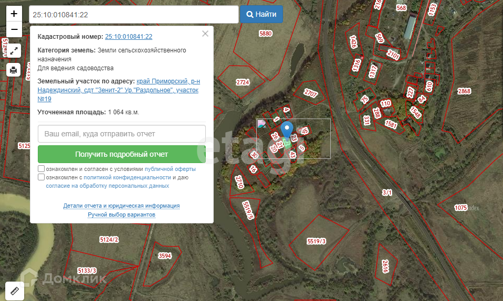Select parcel labeled 84 on map

[x=422, y=99]
